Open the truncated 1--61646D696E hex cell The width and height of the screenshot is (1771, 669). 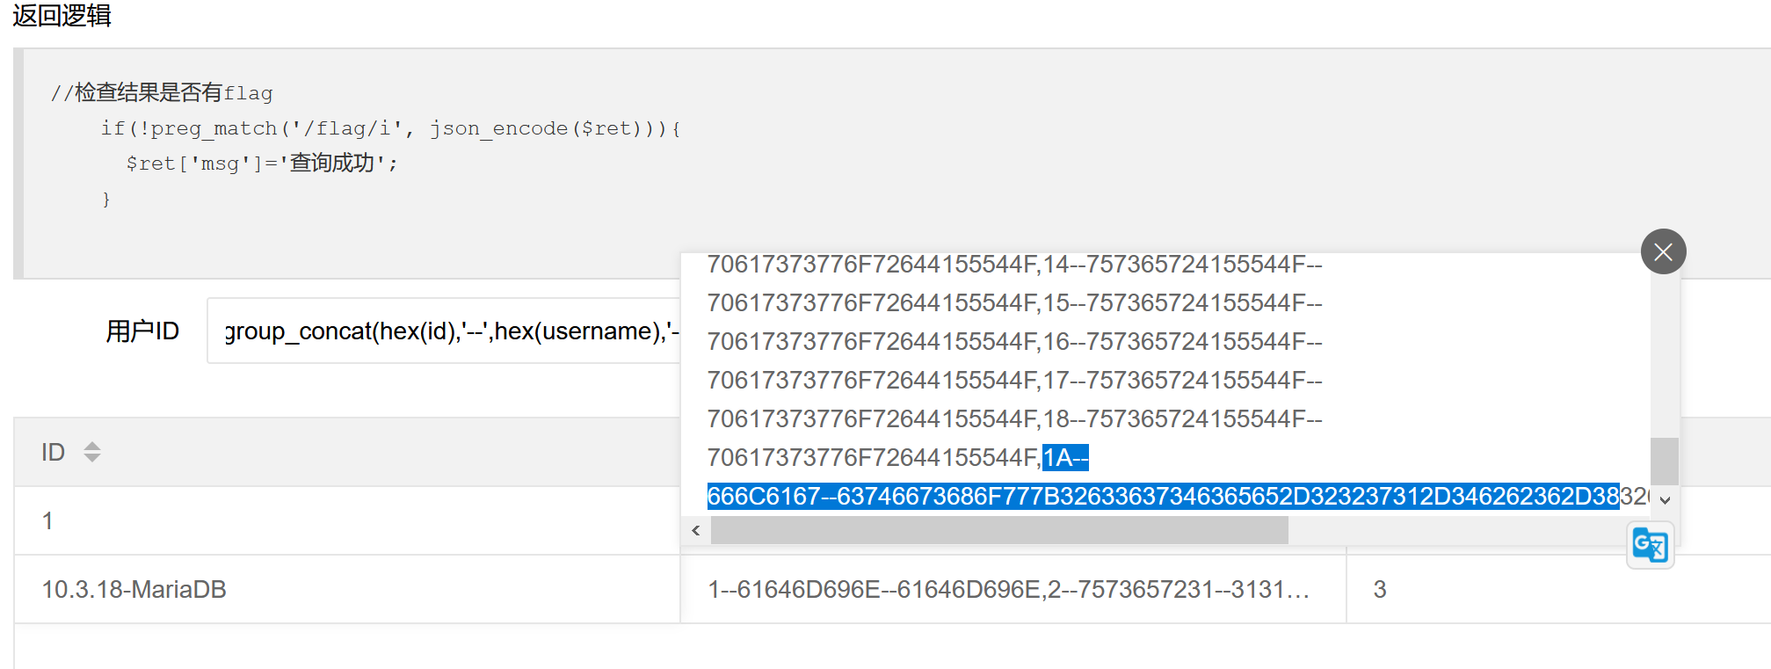[x=1008, y=590]
